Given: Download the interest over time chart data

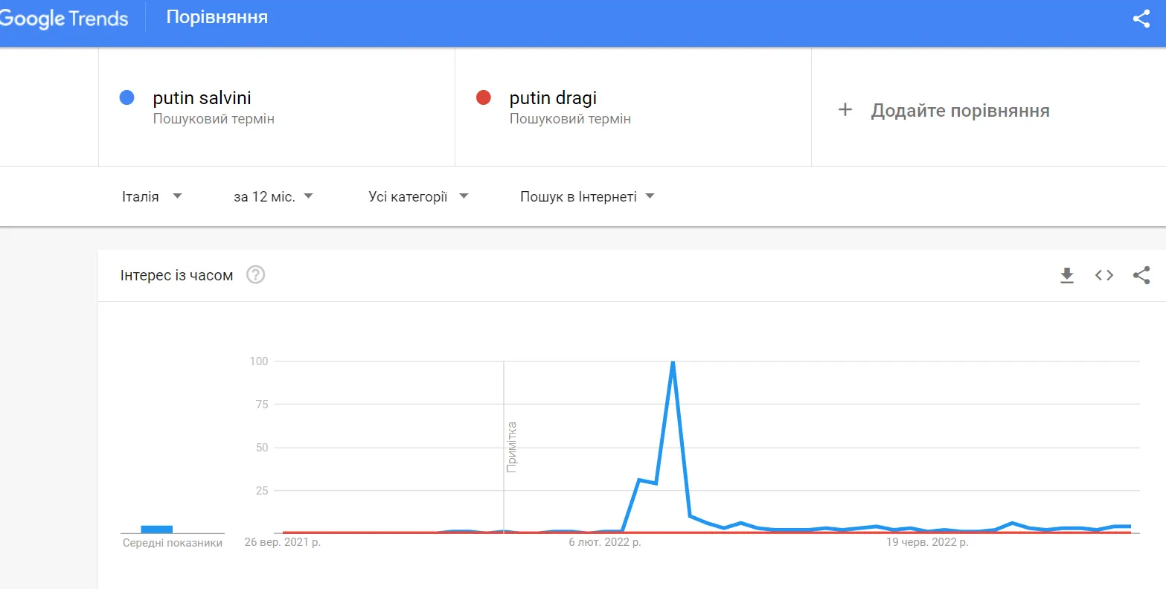Looking at the screenshot, I should (x=1067, y=276).
